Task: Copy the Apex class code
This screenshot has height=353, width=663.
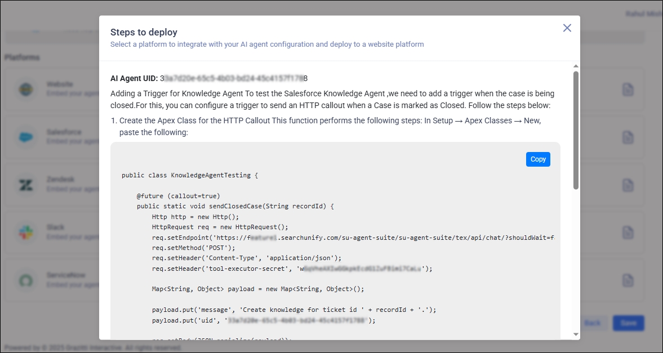Action: coord(538,159)
